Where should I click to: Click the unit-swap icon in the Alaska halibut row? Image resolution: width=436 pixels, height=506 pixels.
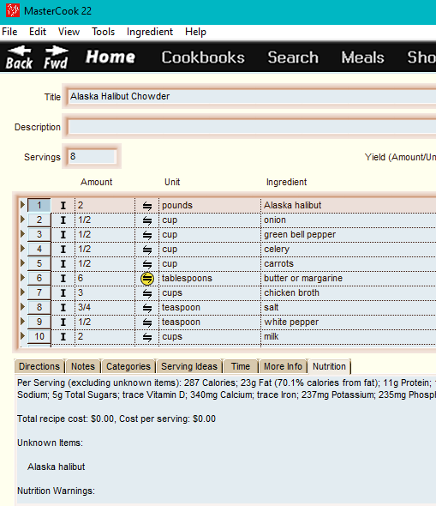click(x=147, y=206)
